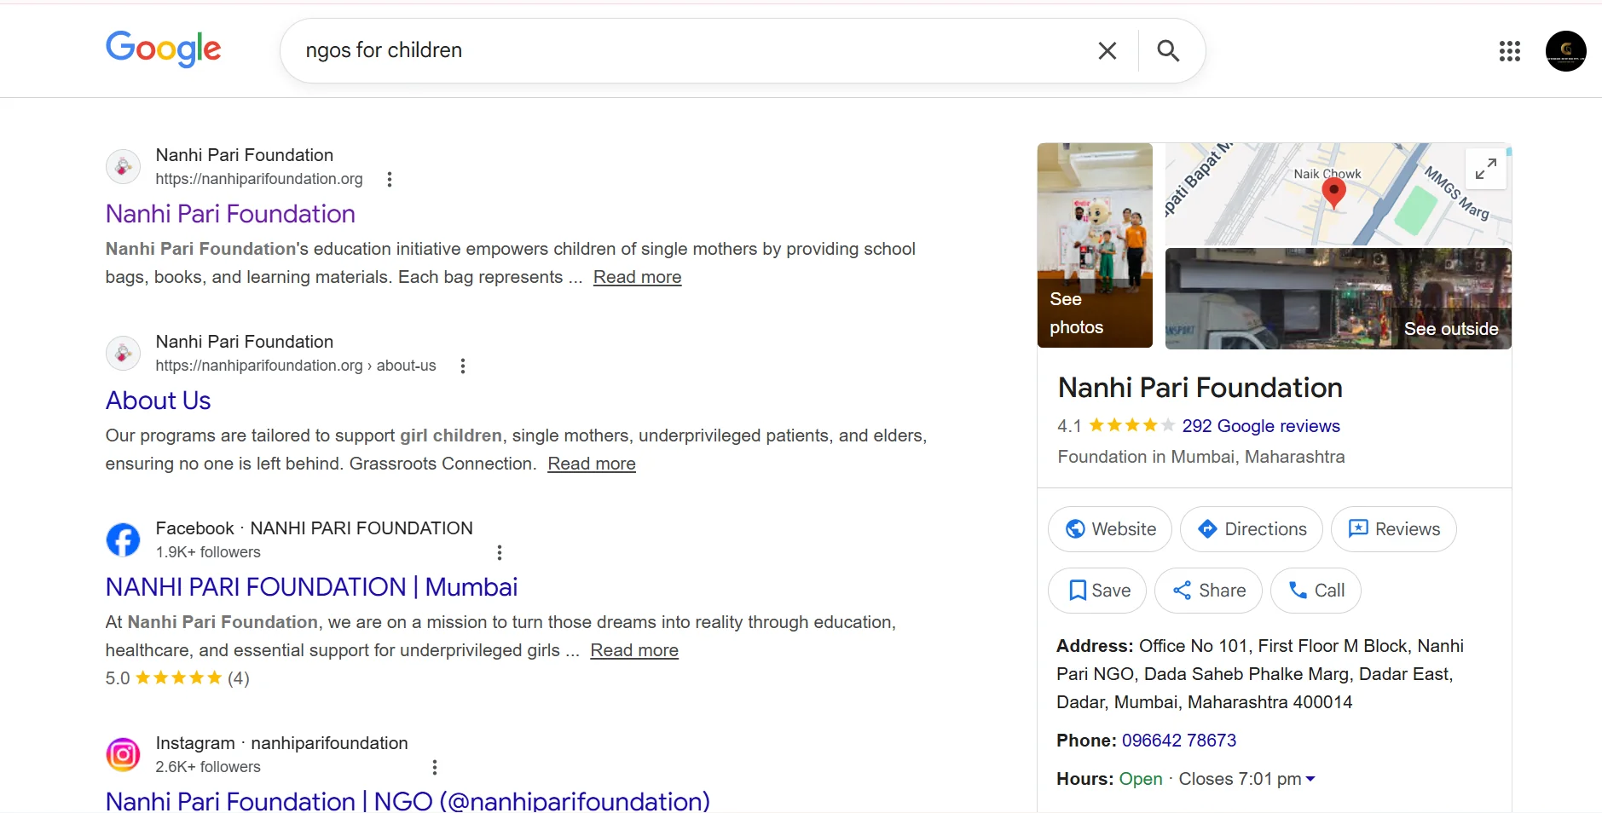The width and height of the screenshot is (1602, 813).
Task: Click the Nanhi Pari Foundation panel heading
Action: 1200,388
